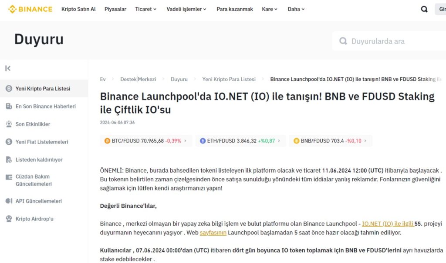Select Son Etkinlikler sidebar item
Viewport: 446px width, 263px height.
pyautogui.click(x=44, y=124)
